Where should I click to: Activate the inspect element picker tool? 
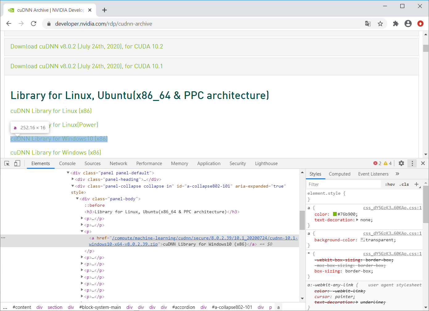pos(7,164)
